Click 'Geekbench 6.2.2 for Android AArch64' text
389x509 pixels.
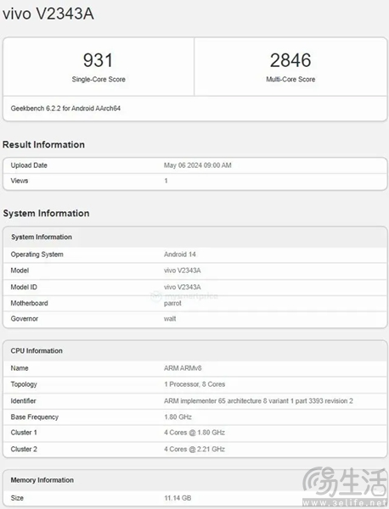tap(65, 109)
